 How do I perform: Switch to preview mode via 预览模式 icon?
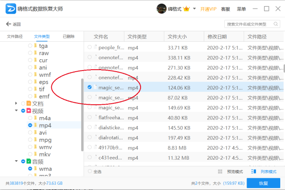pyautogui.click(x=220, y=172)
